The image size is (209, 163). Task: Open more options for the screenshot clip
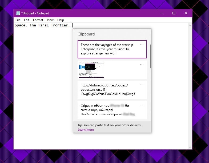pos(142,65)
